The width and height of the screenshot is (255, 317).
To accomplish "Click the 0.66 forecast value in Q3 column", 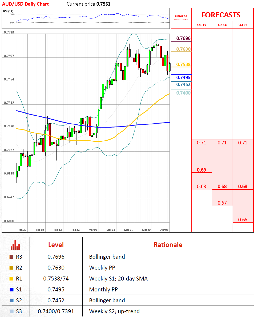I will tap(242, 220).
